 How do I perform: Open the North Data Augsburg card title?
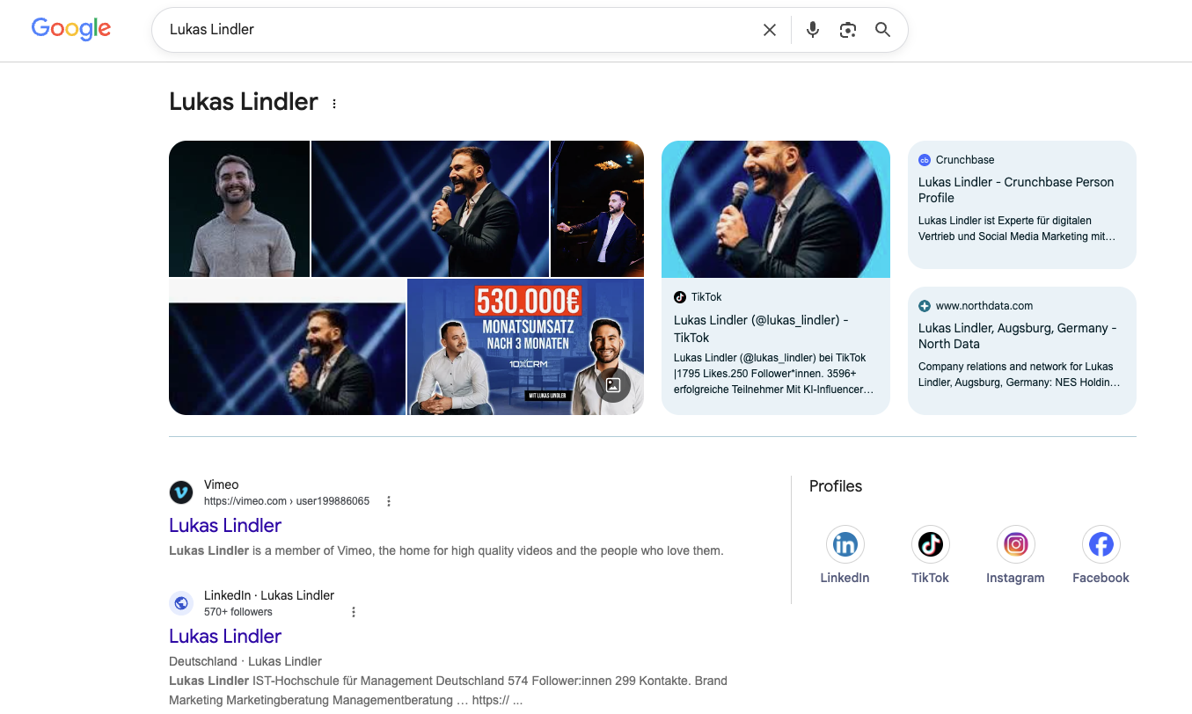(x=1017, y=336)
